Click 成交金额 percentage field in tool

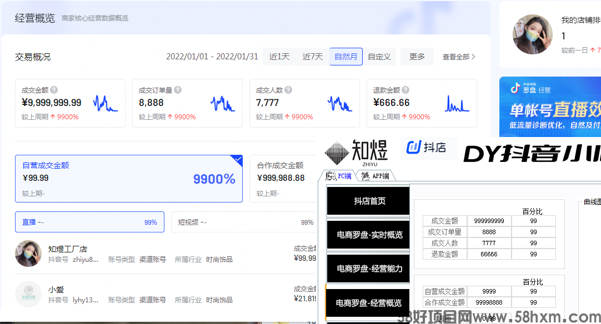pos(534,221)
